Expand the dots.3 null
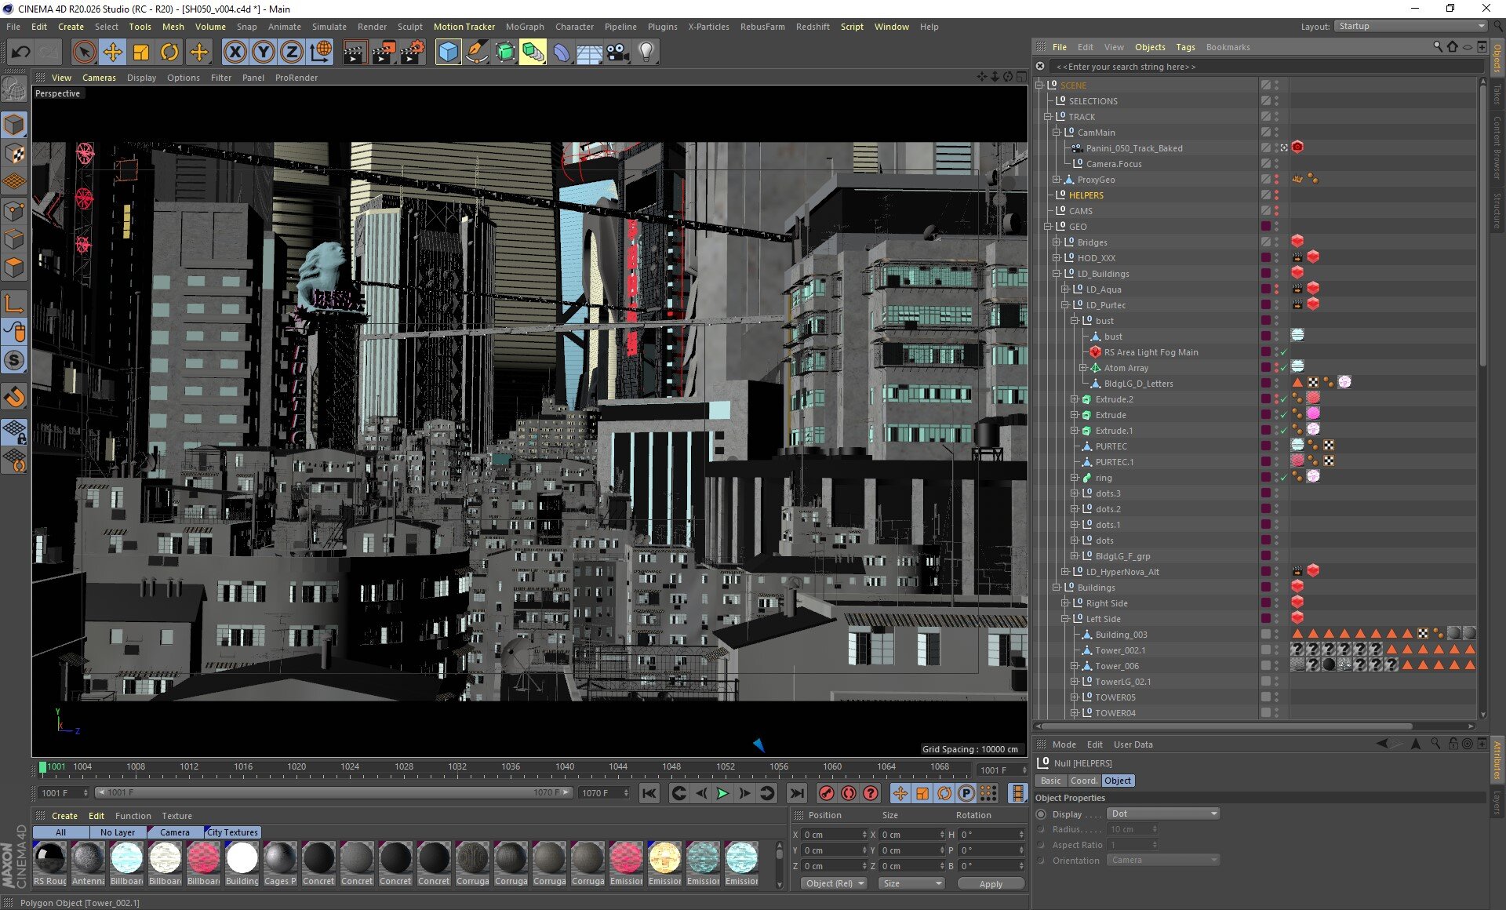 pyautogui.click(x=1075, y=493)
